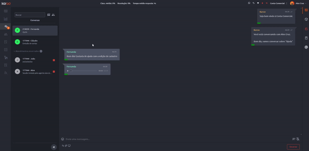The image size is (309, 151).
Task: Click the new conversation icon beside search
Action: point(49,15)
